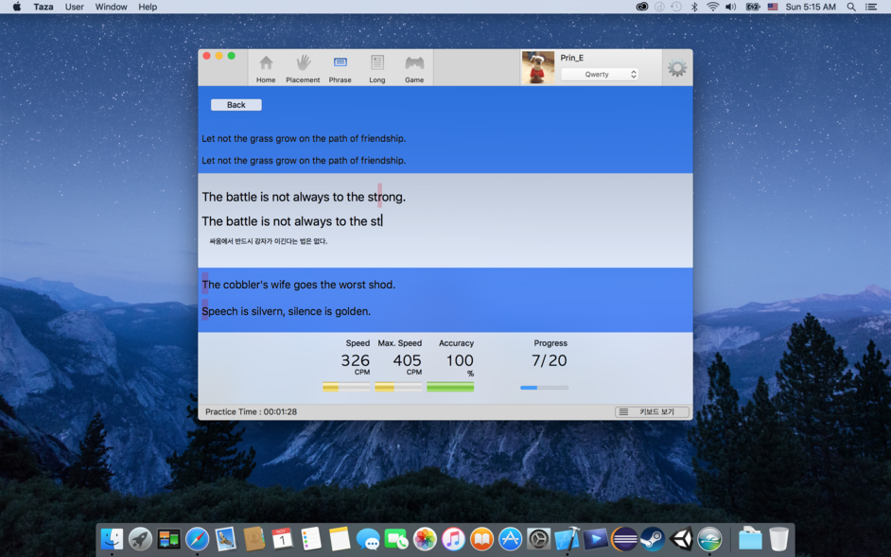Open the volume control in menu bar
This screenshot has width=891, height=557.
click(x=731, y=7)
